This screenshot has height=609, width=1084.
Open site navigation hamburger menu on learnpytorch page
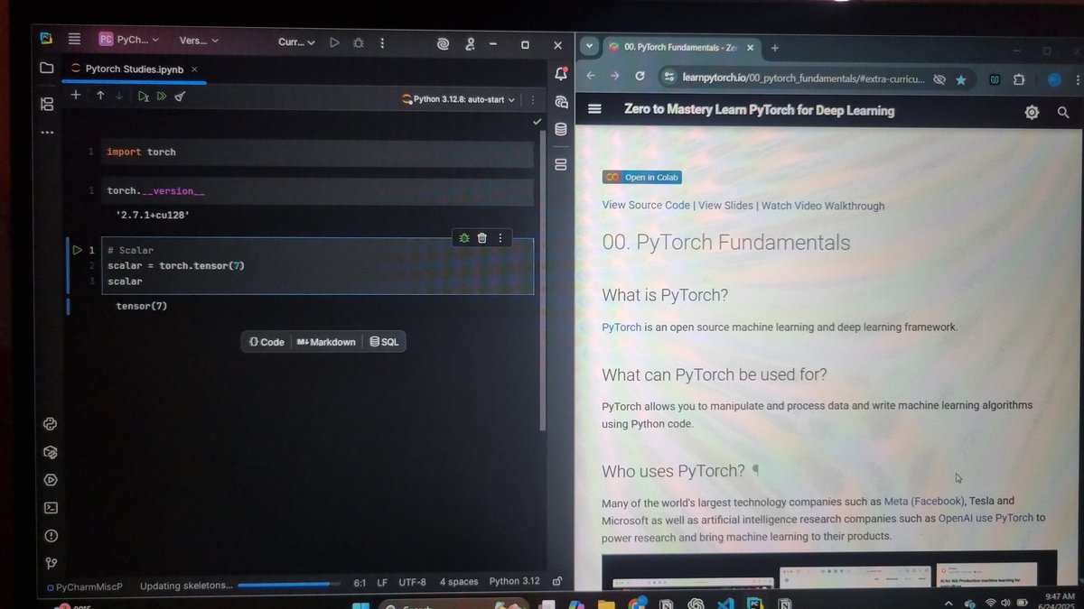(594, 109)
